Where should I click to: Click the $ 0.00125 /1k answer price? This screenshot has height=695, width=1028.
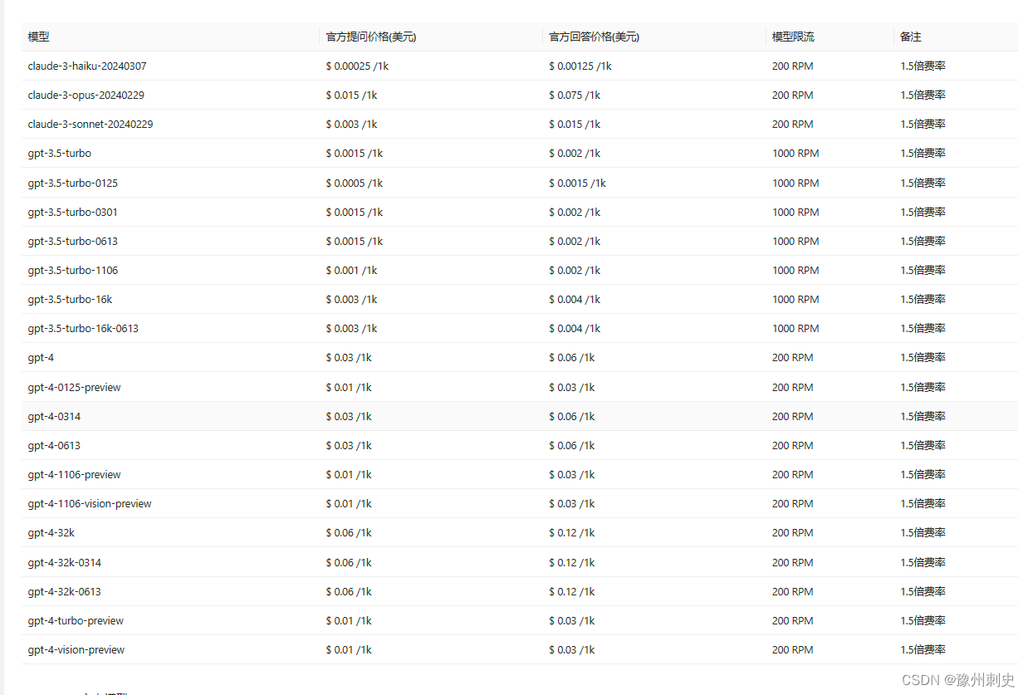click(x=580, y=66)
